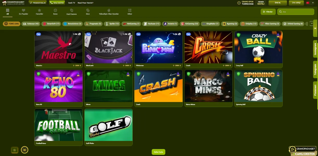Load more games with Daha Fazla

point(158,152)
